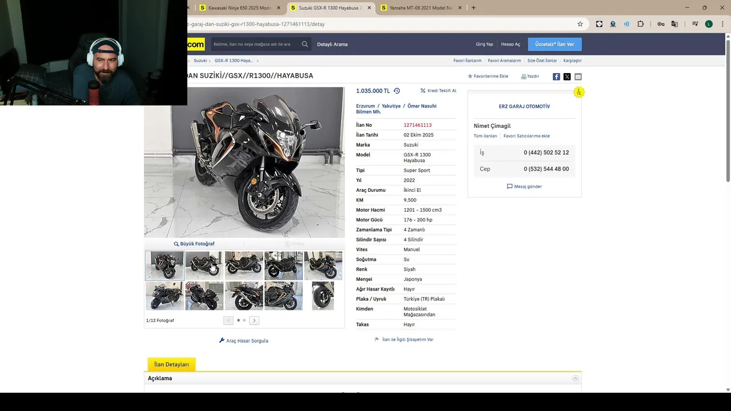The image size is (731, 411).
Task: Open the Extensions puzzle icon
Action: [x=640, y=24]
